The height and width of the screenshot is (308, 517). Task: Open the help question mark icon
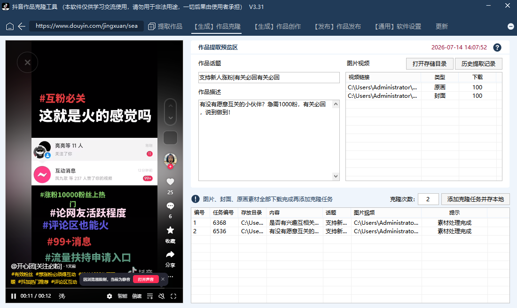pos(497,47)
